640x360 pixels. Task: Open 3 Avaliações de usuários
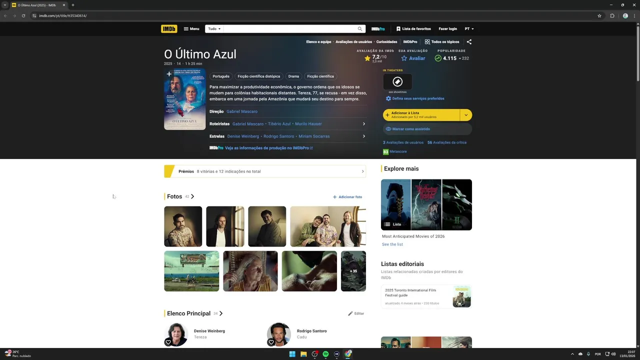click(403, 142)
